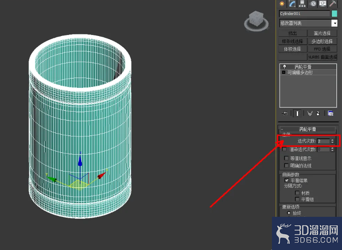Click the blue Z axis gizmo arrow
Viewport: 342px width, 250px height.
(80, 160)
